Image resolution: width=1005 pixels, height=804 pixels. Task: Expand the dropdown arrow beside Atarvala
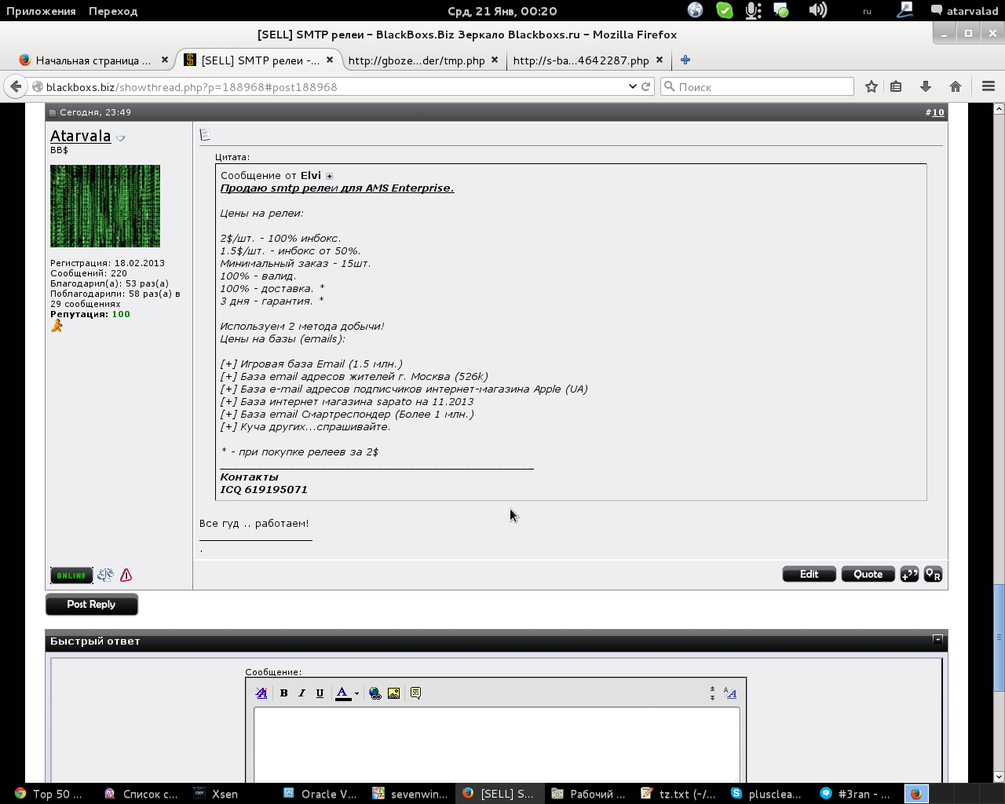[120, 138]
